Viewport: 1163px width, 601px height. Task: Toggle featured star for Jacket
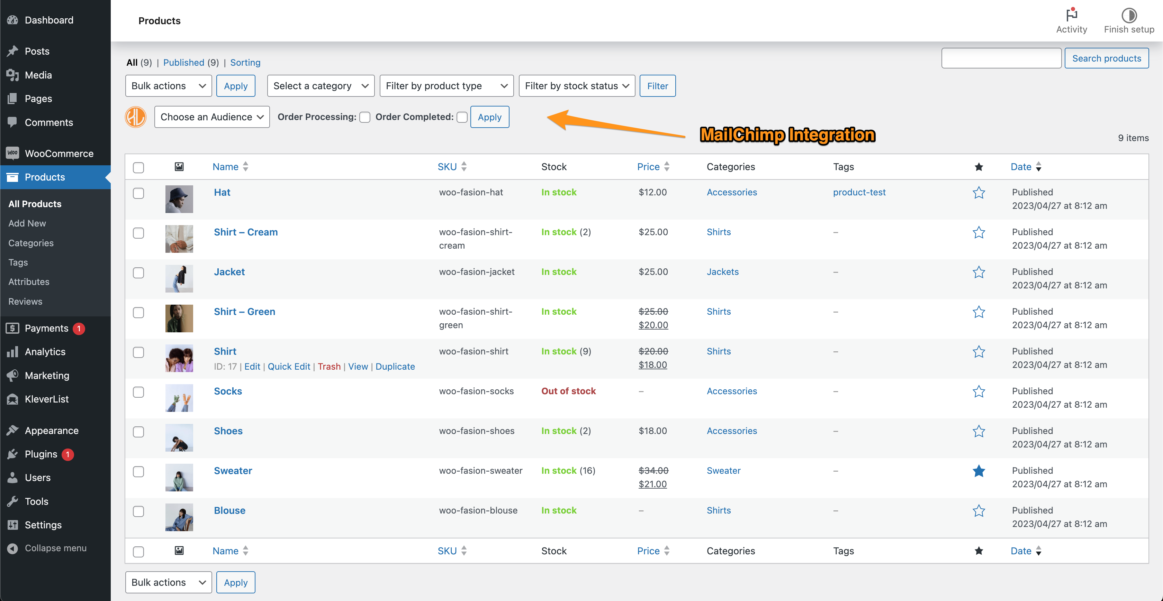[x=979, y=272]
